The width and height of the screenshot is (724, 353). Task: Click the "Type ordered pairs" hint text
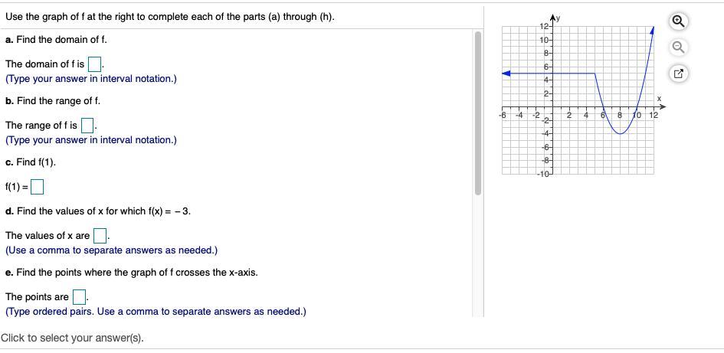point(156,311)
